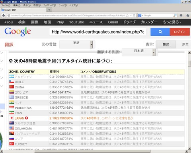191x153 pixels.
Task: Open a new tab with the plus button
Action: pyautogui.click(x=49, y=10)
